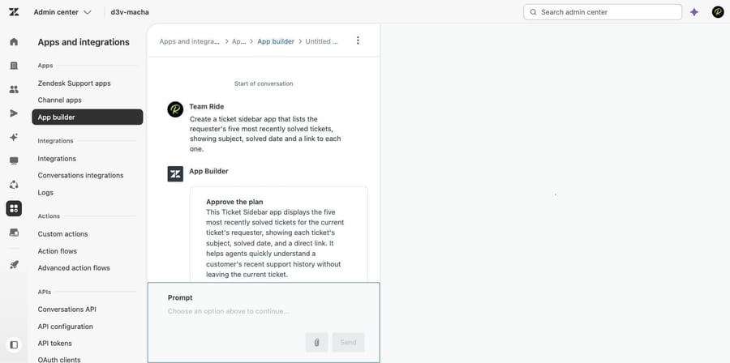Viewport: 730px width, 363px height.
Task: Click the Start of conversation label
Action: (264, 83)
